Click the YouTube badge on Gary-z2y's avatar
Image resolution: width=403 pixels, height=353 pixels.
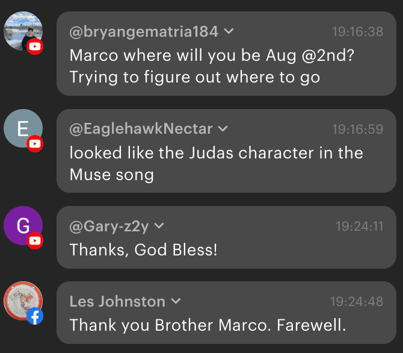click(35, 241)
